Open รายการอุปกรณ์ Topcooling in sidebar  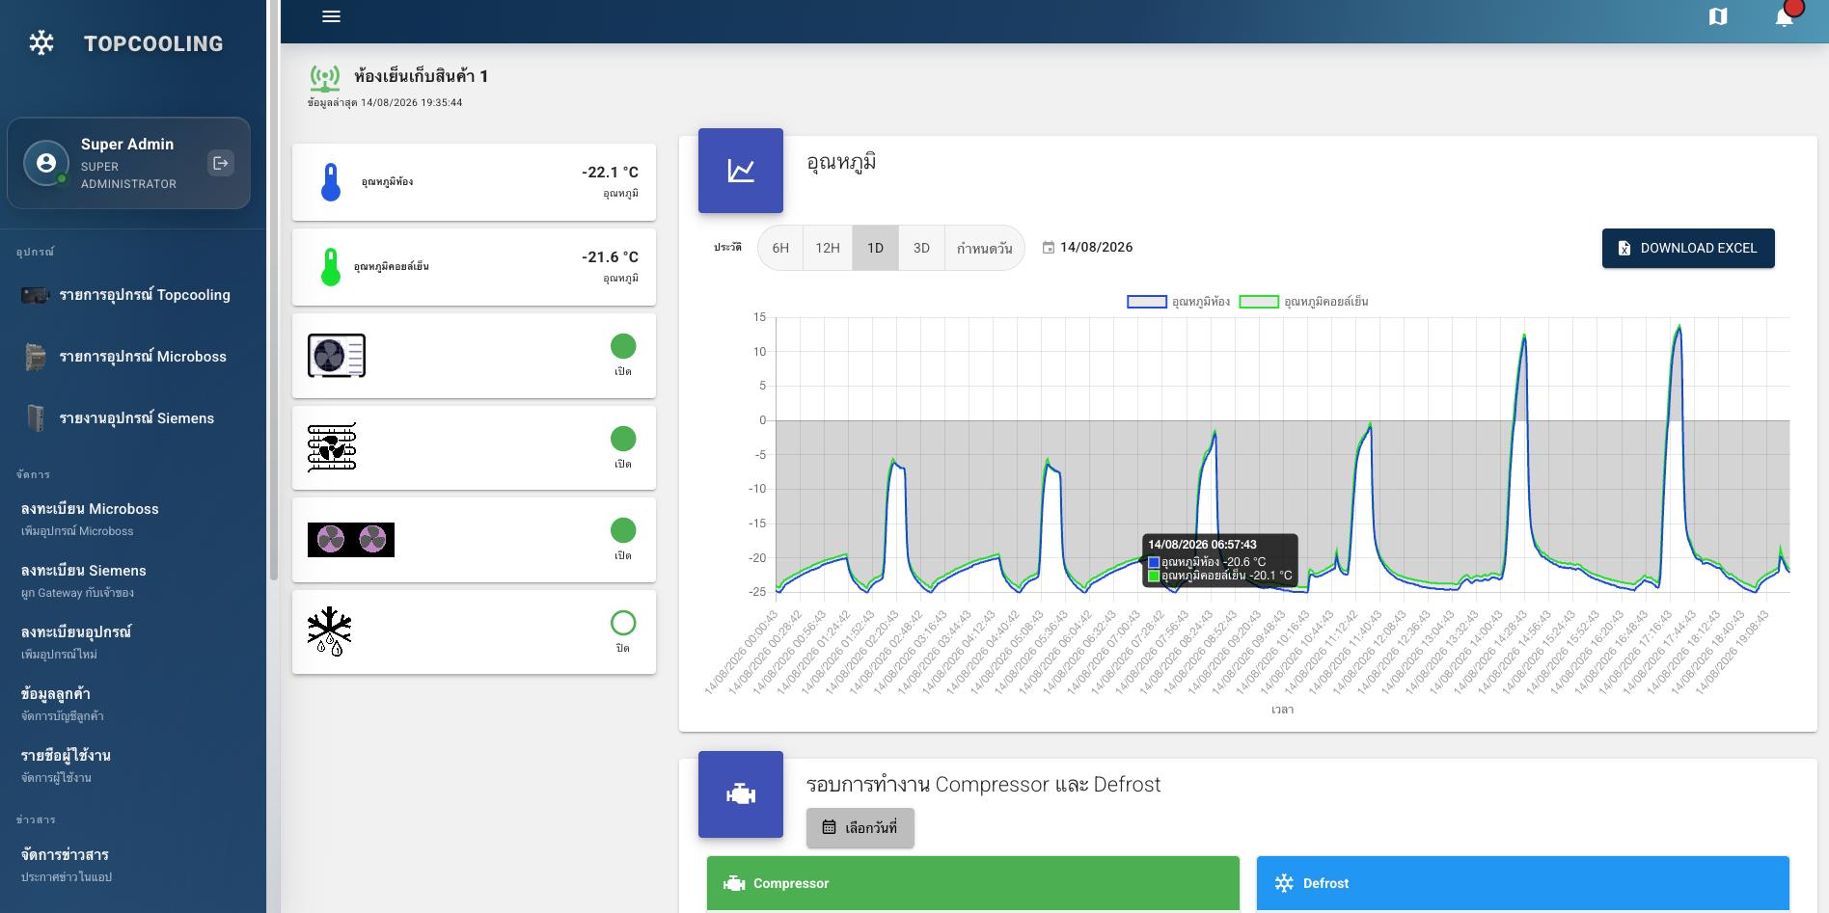[133, 295]
